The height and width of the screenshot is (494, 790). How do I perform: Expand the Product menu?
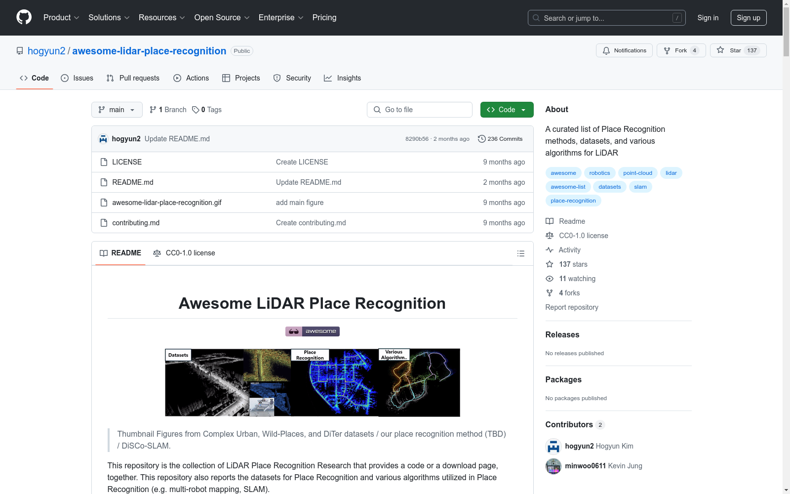click(61, 18)
